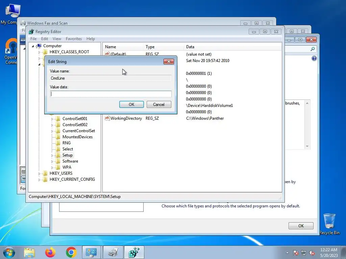Image resolution: width=346 pixels, height=259 pixels.
Task: Expand the Software key arrow
Action: [x=52, y=162]
